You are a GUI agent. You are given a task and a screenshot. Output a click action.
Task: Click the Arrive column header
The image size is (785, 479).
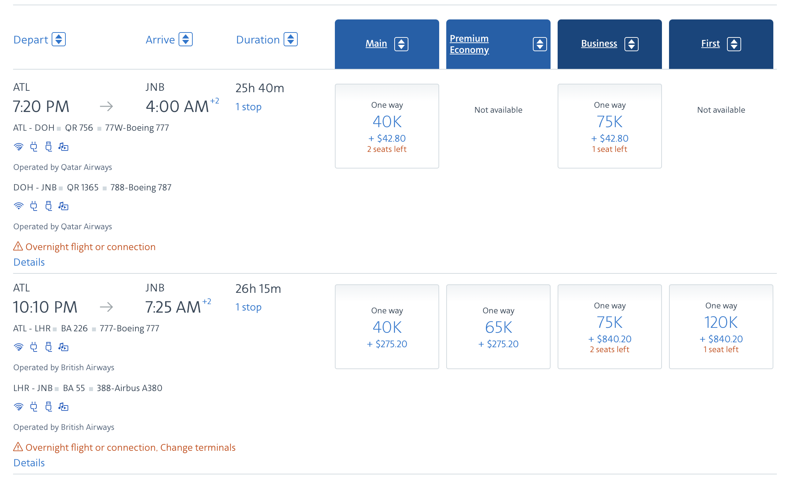(x=160, y=40)
